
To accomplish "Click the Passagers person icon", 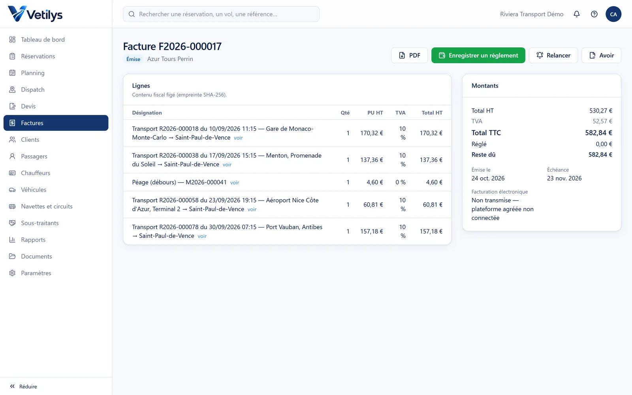I will click(x=12, y=156).
